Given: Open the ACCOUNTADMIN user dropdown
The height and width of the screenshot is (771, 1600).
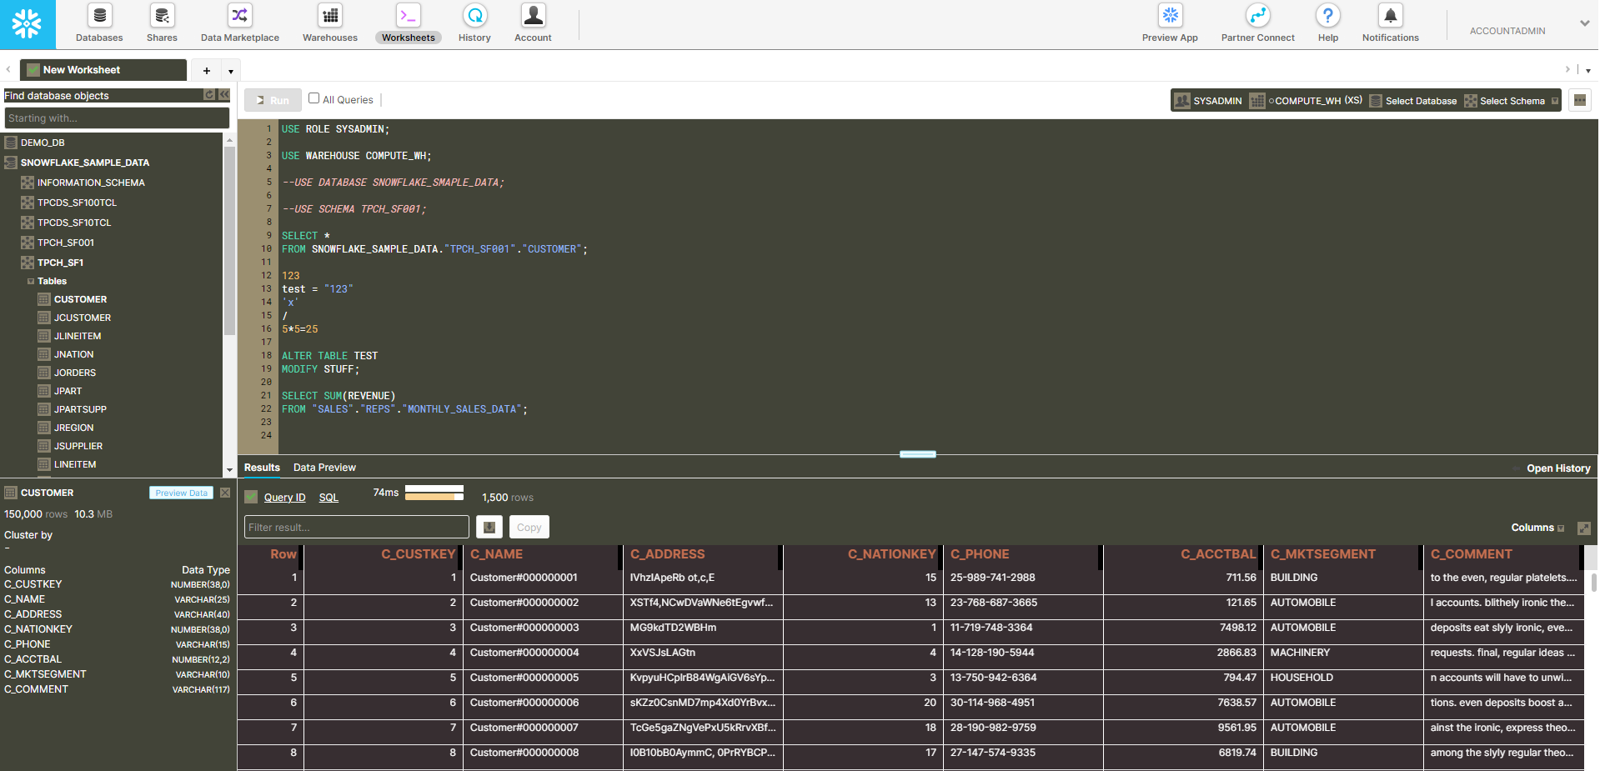Looking at the screenshot, I should (1584, 24).
